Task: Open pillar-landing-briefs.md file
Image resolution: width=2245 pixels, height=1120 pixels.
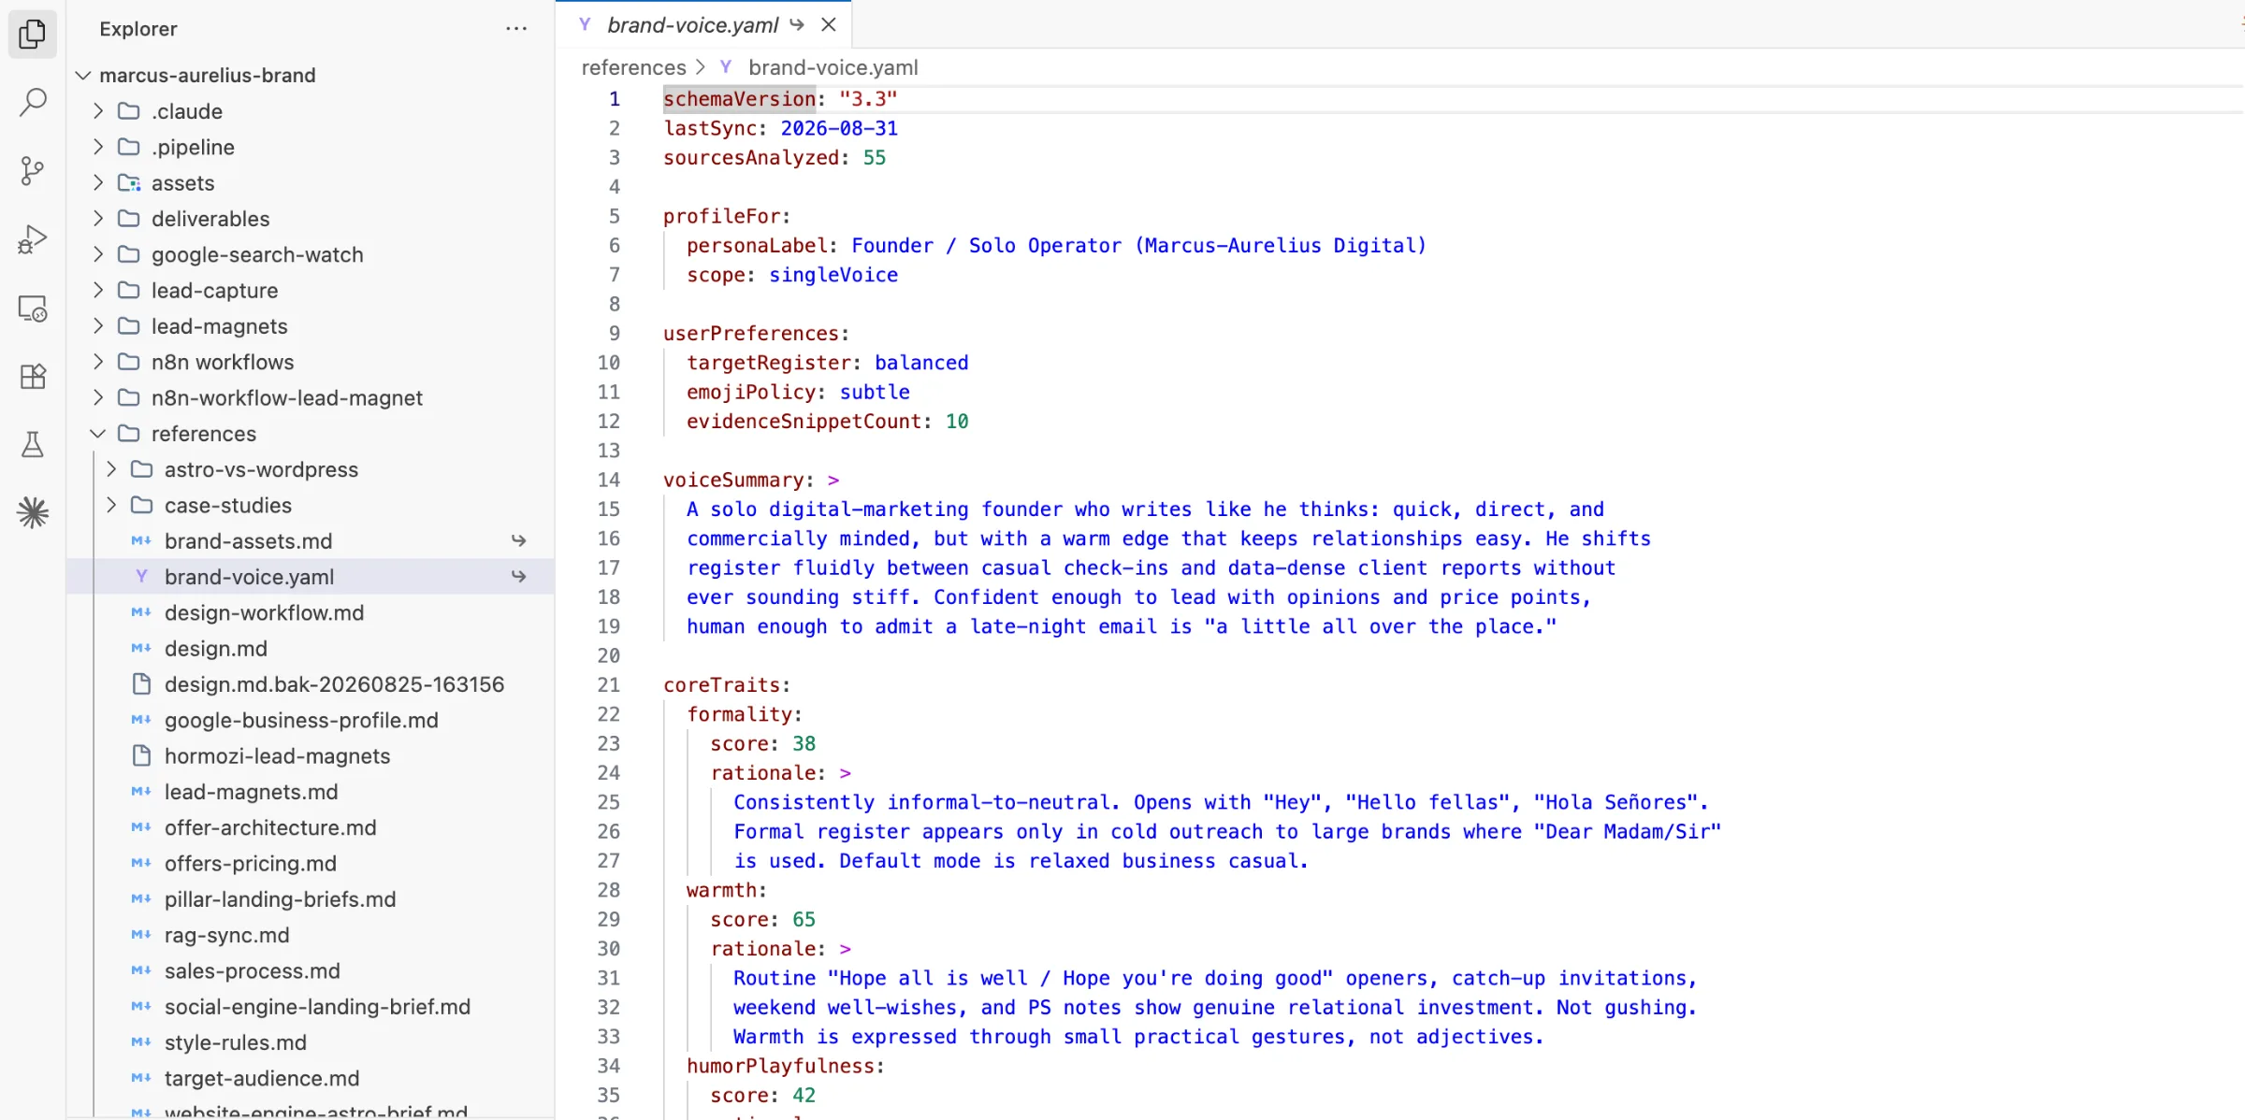Action: (x=280, y=899)
